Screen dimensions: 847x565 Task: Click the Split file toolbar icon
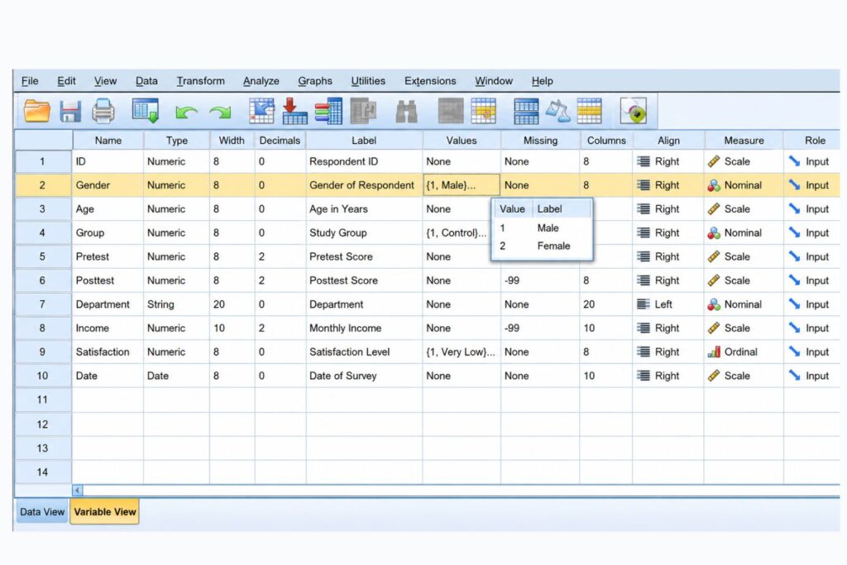click(525, 111)
